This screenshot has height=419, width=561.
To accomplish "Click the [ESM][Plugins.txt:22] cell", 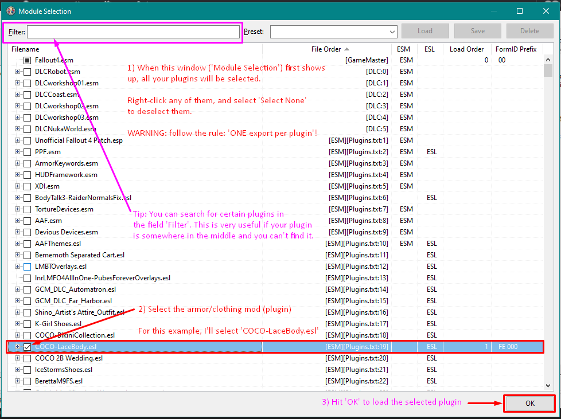I will point(356,381).
